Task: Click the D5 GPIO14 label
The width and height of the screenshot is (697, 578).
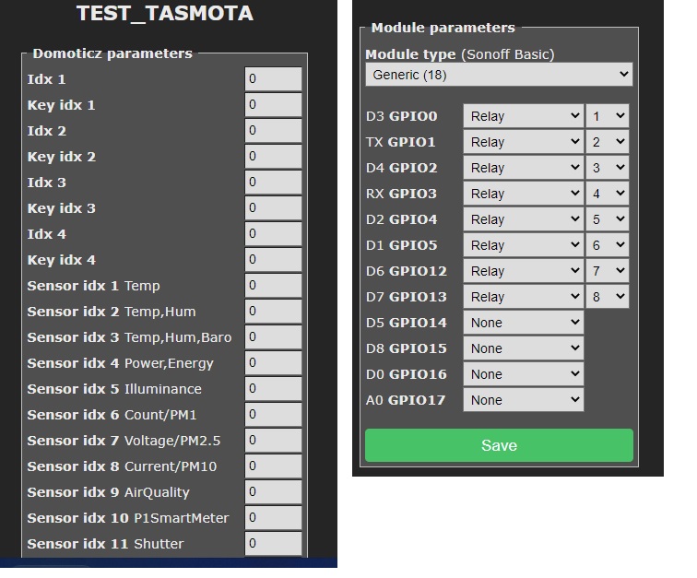Action: (407, 323)
